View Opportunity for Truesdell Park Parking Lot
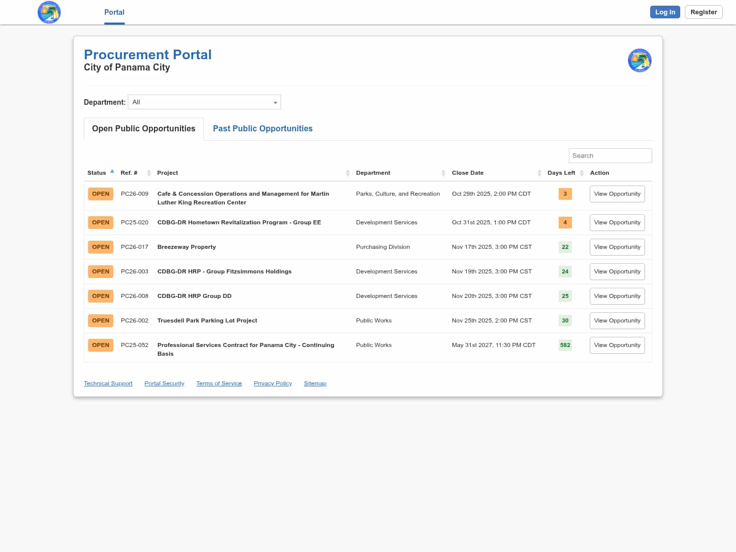Image resolution: width=736 pixels, height=552 pixels. pyautogui.click(x=617, y=320)
